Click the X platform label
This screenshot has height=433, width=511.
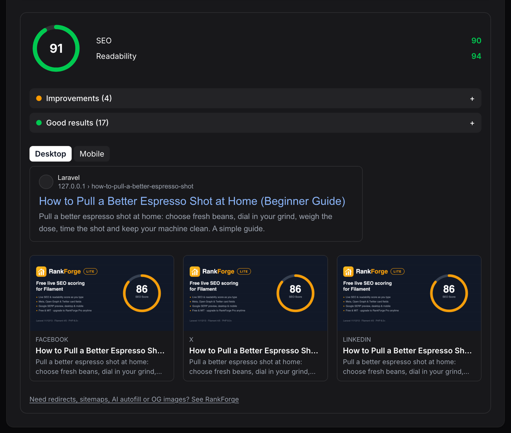point(191,340)
